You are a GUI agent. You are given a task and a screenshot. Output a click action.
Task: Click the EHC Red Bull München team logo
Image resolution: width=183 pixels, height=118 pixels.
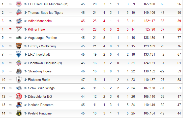[19, 4]
